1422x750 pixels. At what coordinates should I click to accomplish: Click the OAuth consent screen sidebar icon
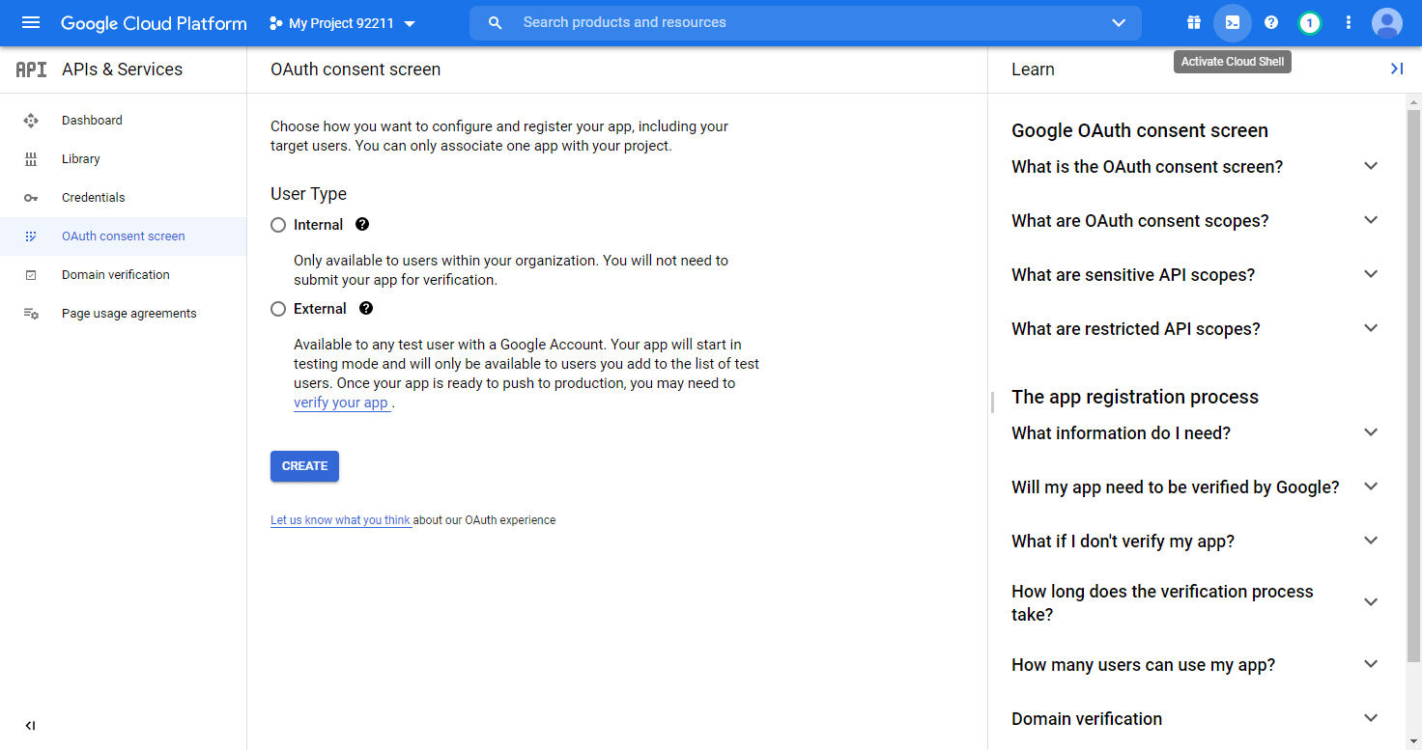click(31, 236)
